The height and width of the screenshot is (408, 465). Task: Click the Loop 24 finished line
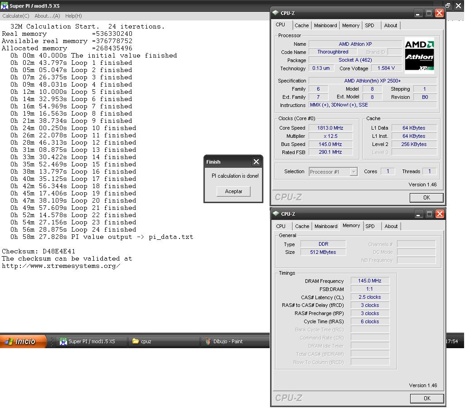tap(73, 230)
